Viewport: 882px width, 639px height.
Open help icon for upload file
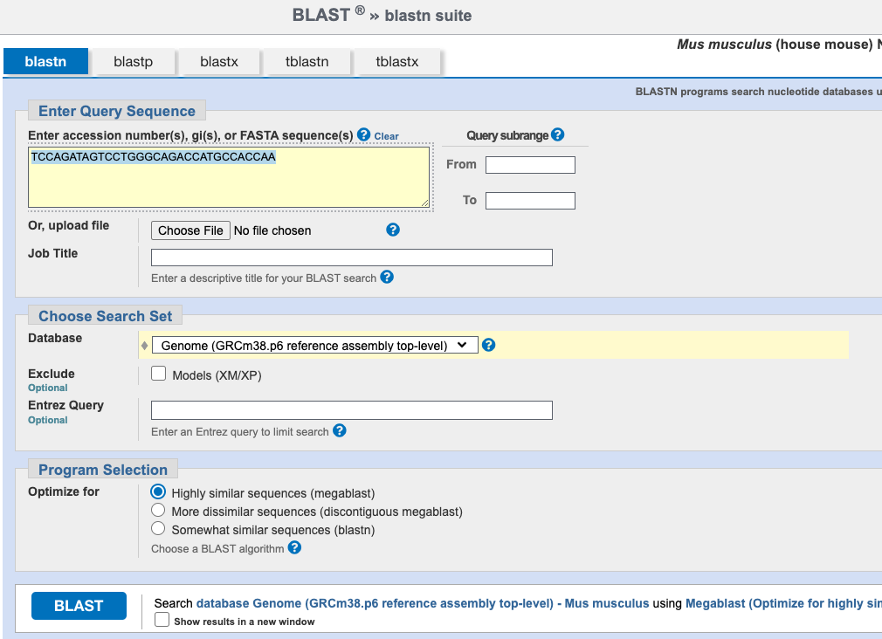393,230
